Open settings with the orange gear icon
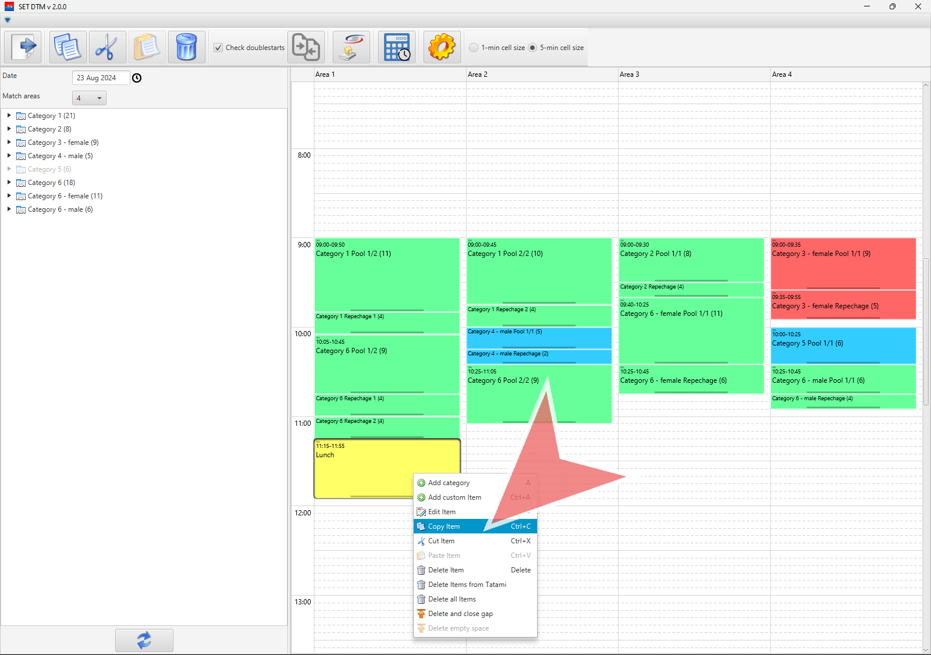The image size is (931, 655). (442, 47)
